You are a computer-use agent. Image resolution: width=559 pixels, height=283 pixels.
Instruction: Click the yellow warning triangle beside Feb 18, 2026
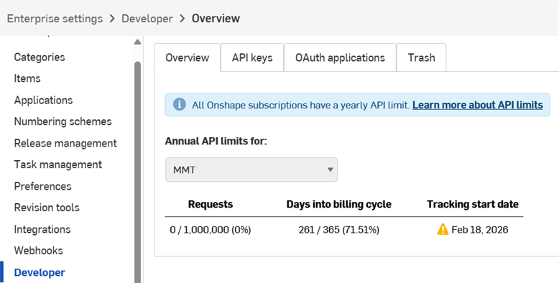tap(443, 229)
